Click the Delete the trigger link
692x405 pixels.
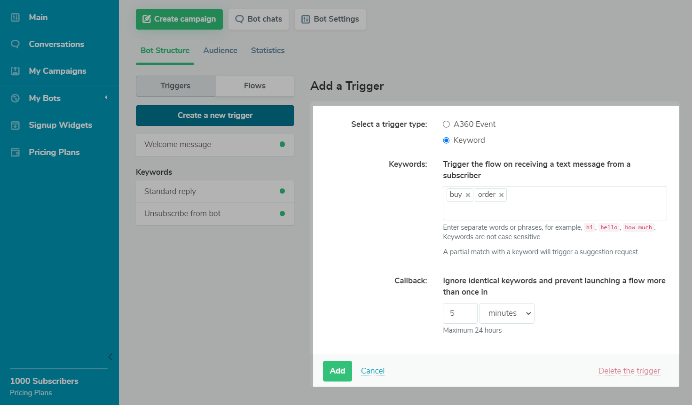point(629,371)
